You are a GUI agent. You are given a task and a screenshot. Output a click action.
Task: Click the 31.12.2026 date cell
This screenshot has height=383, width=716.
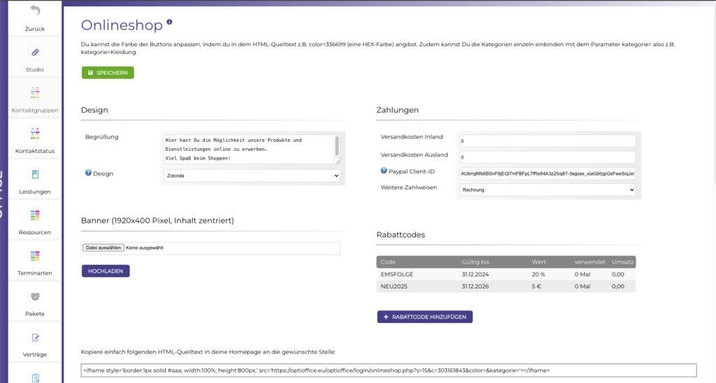(x=475, y=287)
